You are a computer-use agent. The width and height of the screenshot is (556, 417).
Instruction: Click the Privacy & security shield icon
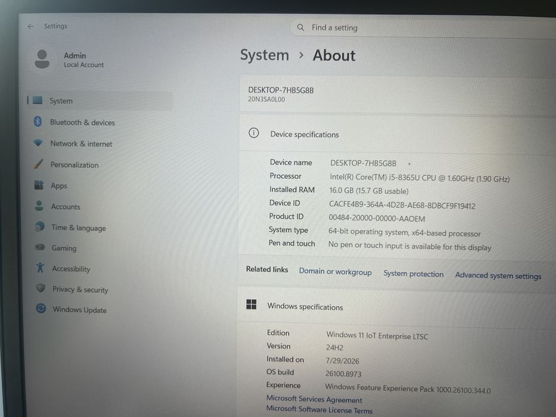point(41,288)
